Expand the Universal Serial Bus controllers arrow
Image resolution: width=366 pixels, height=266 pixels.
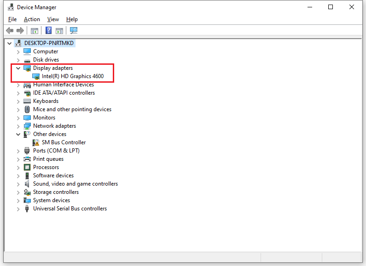(18, 209)
